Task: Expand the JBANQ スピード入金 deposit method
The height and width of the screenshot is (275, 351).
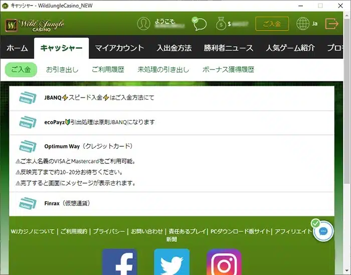Action: 171,98
